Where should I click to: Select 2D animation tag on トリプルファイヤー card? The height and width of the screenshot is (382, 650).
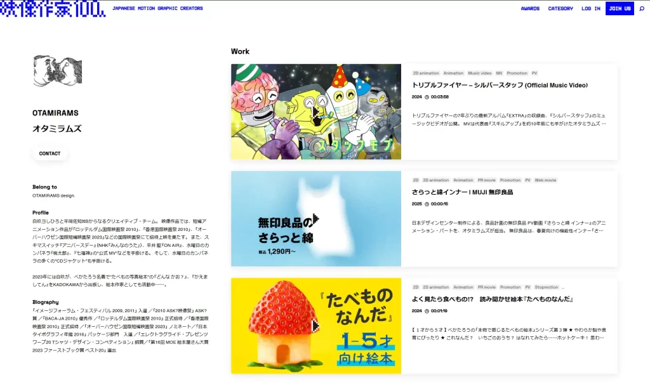pyautogui.click(x=426, y=74)
